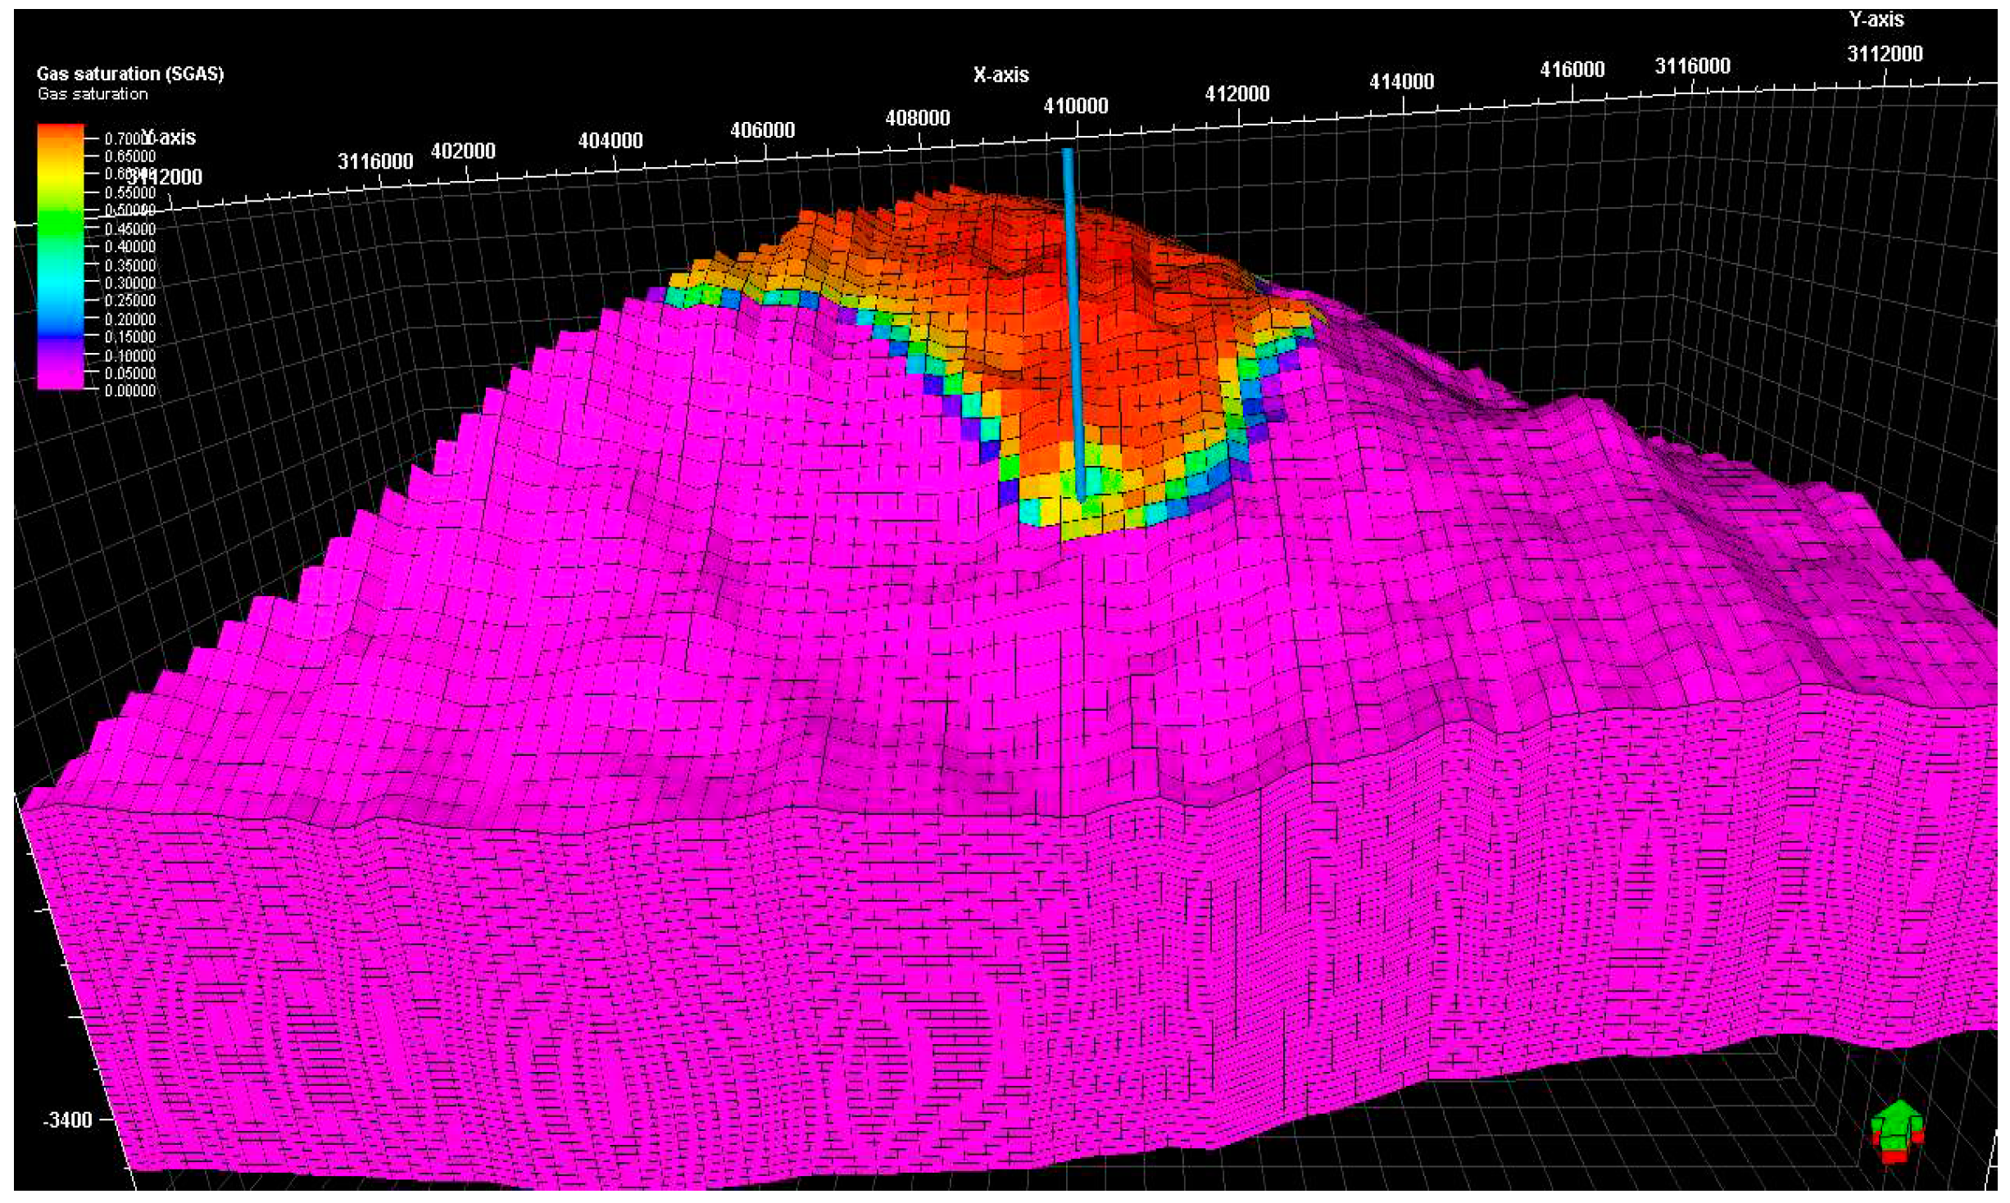Select the 410000 tick on the X-axis
Viewport: 2010px width, 1203px height.
click(x=1074, y=105)
